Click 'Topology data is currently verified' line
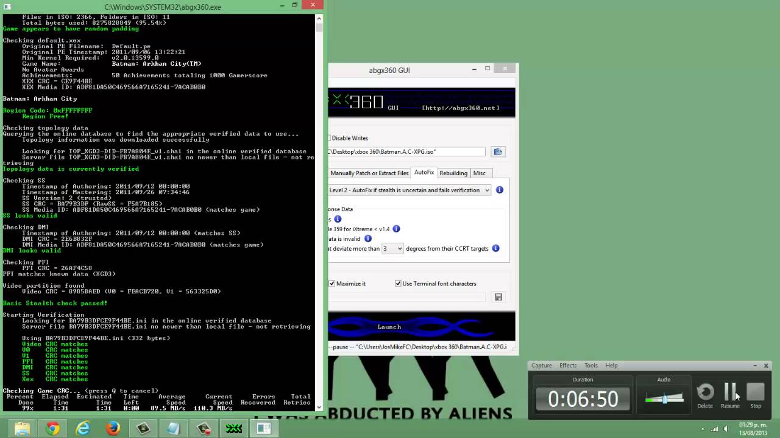The width and height of the screenshot is (780, 438). [71, 169]
